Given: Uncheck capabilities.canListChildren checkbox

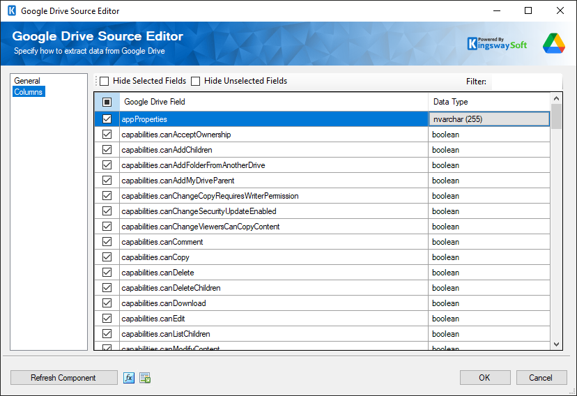Looking at the screenshot, I should [x=107, y=334].
